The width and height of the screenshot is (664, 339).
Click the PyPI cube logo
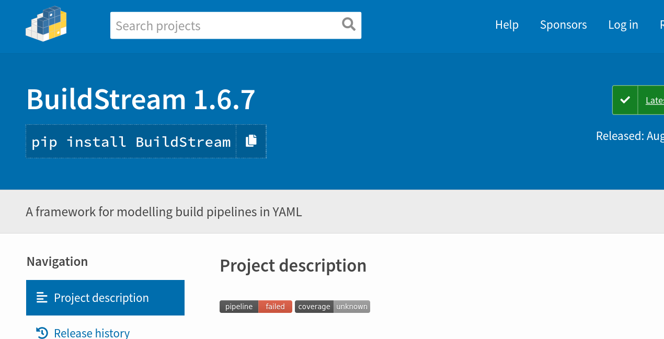[46, 24]
